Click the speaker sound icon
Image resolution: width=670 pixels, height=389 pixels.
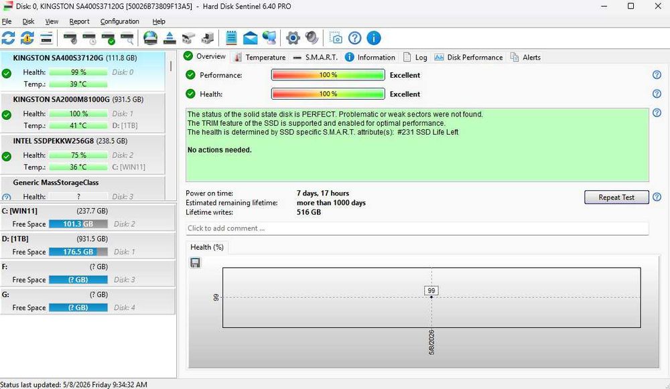312,38
